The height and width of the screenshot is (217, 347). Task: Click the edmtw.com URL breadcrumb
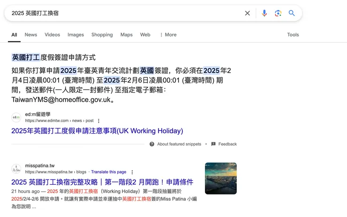(59, 120)
